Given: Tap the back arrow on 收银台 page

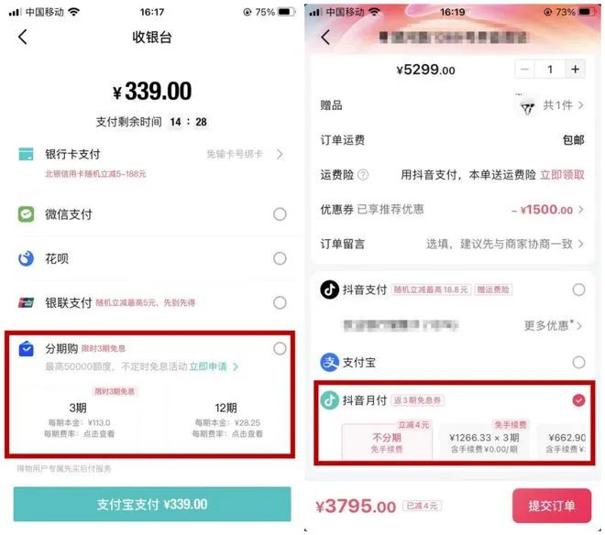Looking at the screenshot, I should tap(23, 37).
